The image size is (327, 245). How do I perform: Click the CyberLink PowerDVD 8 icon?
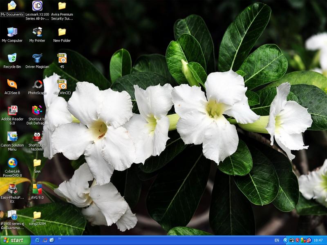point(12,163)
